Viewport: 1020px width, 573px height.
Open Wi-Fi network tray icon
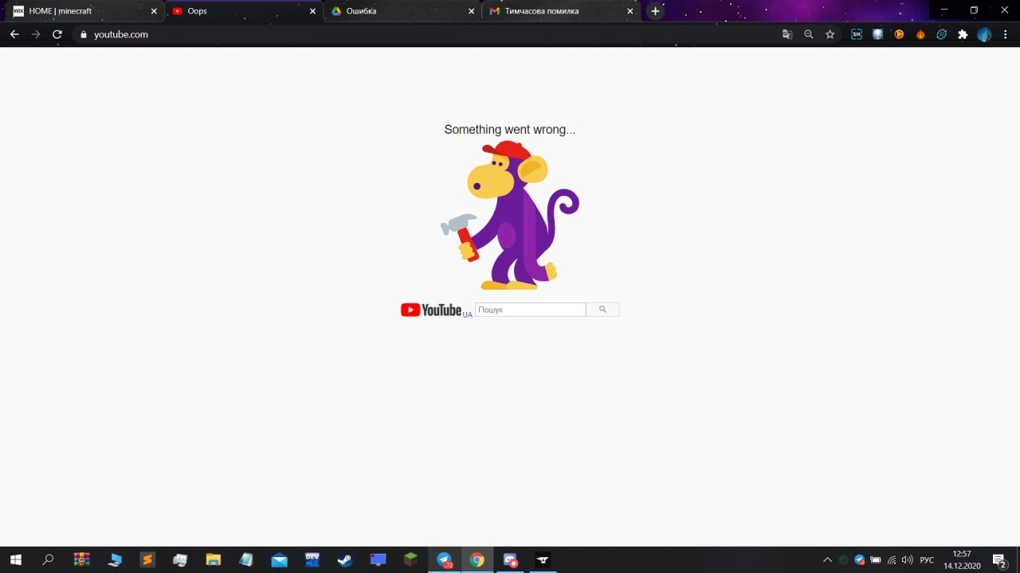[891, 560]
